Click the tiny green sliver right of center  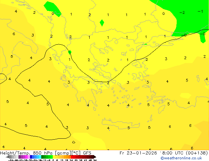click(x=145, y=44)
